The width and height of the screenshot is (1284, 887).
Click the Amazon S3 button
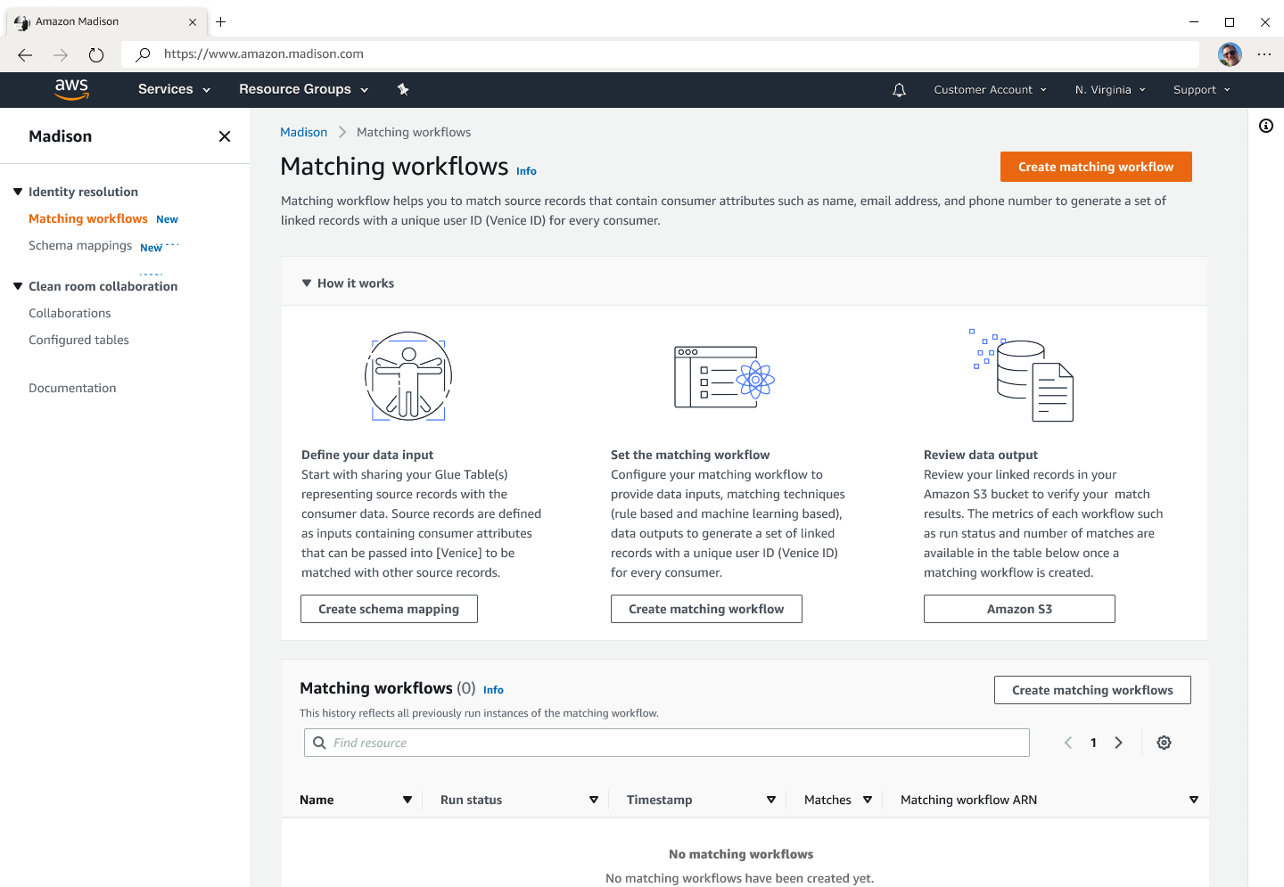click(1019, 609)
